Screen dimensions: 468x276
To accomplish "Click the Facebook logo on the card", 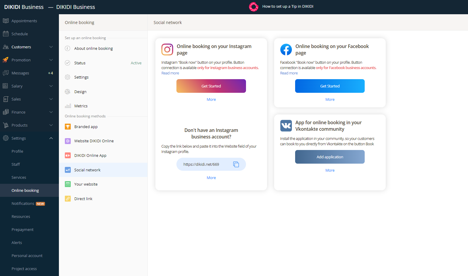I will [x=286, y=50].
